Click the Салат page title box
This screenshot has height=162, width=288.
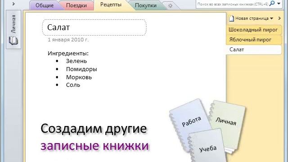[94, 27]
